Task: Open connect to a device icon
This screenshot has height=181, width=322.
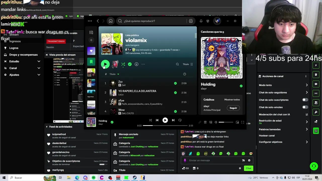Action: tap(211, 122)
